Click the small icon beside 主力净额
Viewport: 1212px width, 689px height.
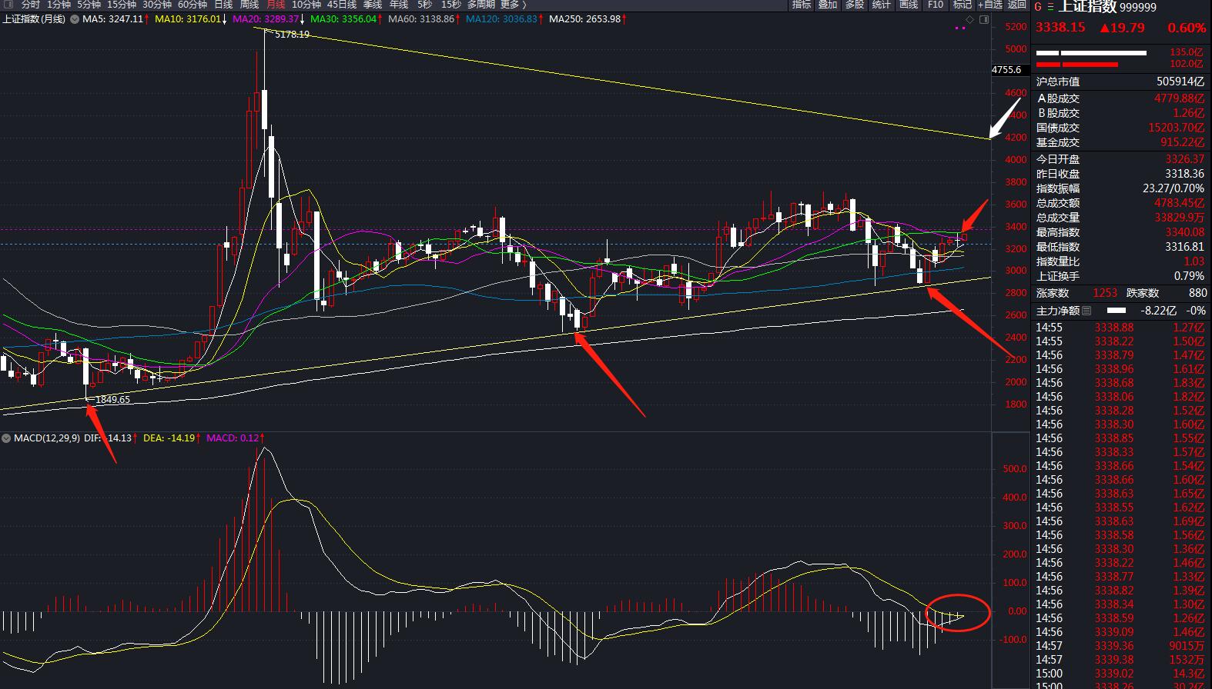(x=1086, y=311)
